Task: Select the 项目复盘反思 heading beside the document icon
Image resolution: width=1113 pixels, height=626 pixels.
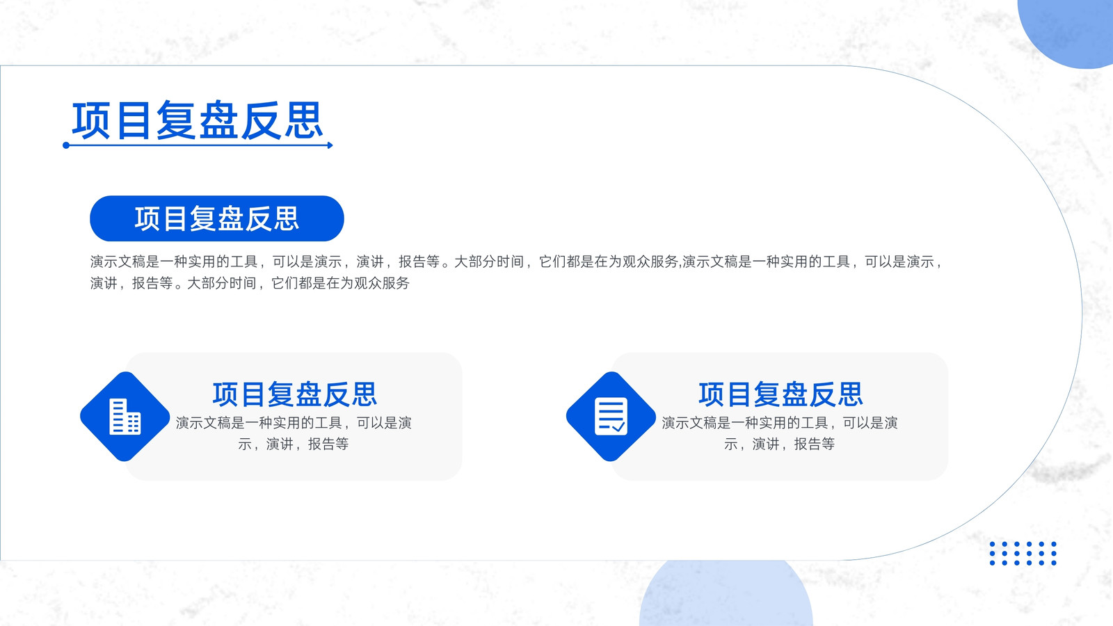Action: pos(780,394)
